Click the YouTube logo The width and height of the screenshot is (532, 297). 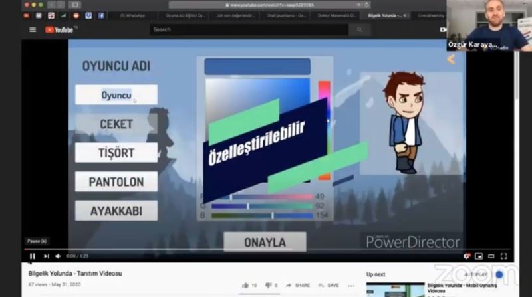(x=61, y=29)
